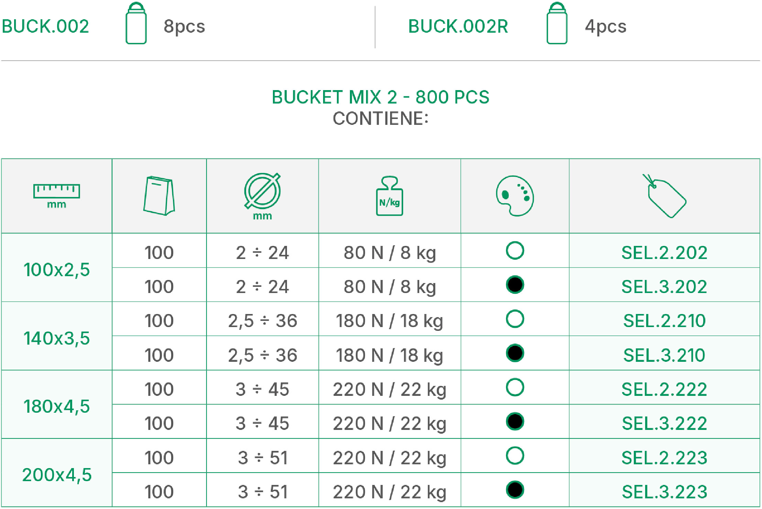This screenshot has width=762, height=509.
Task: Click white color circle for SEL.2.202
Action: pyautogui.click(x=515, y=250)
